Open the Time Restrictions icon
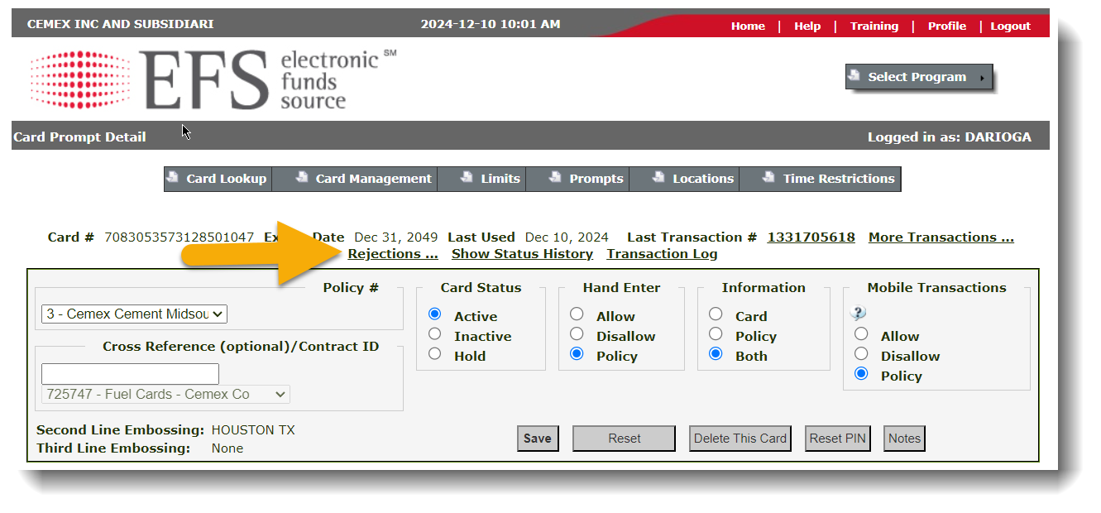This screenshot has width=1101, height=513. click(767, 178)
